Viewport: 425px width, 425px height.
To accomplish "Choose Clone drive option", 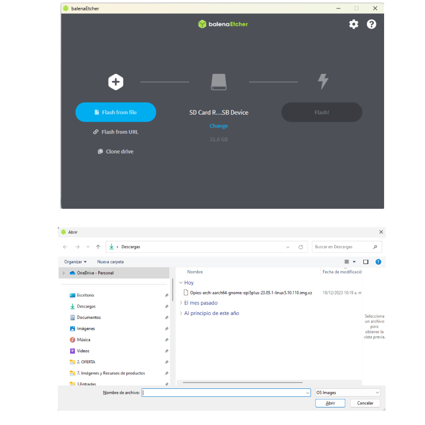I will 116,151.
